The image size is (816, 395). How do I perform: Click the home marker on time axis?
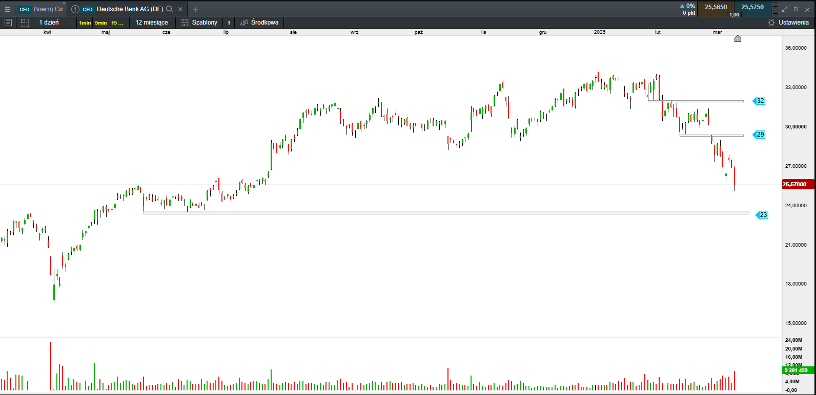pyautogui.click(x=738, y=39)
